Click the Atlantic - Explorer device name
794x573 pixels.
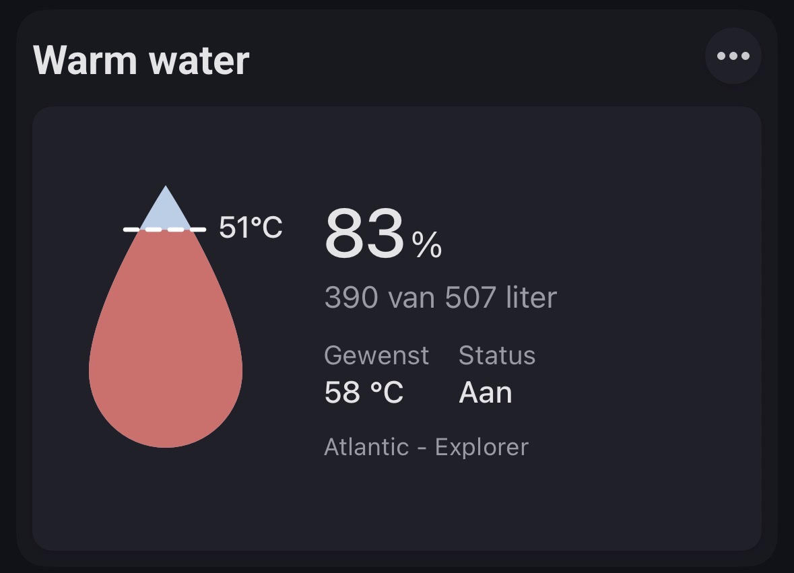(x=426, y=447)
